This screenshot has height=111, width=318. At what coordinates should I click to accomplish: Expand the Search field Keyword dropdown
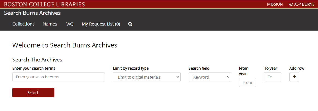coord(210,77)
